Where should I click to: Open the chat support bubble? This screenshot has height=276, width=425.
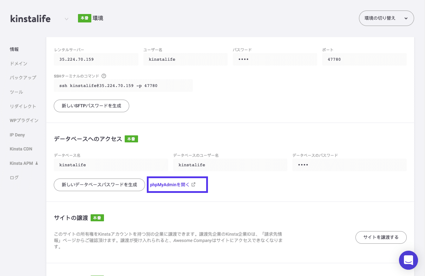(x=408, y=260)
